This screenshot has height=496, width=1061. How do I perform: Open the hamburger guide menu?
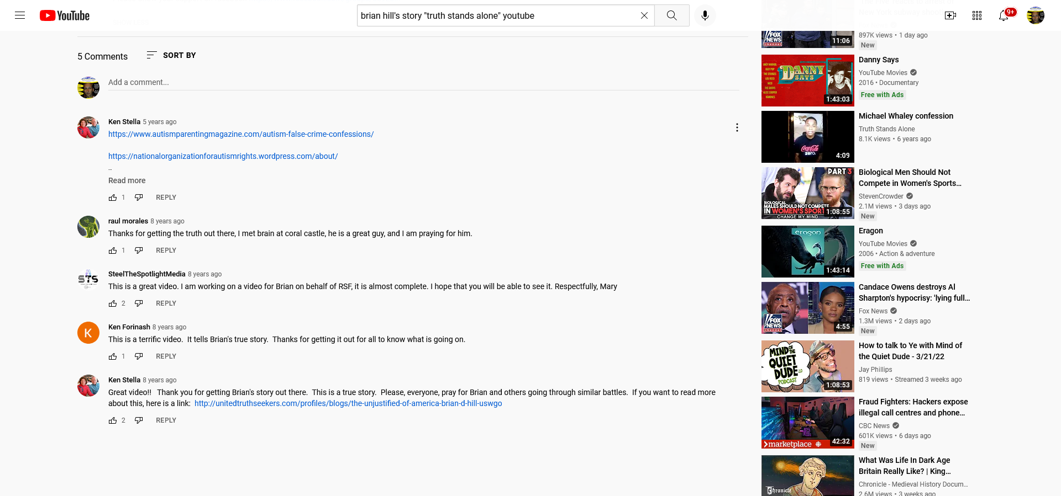point(20,15)
